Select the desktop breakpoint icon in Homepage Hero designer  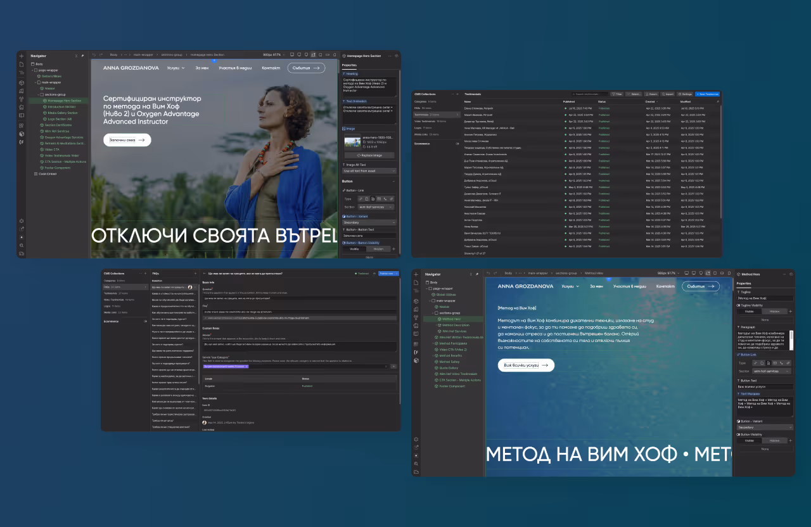pos(292,54)
